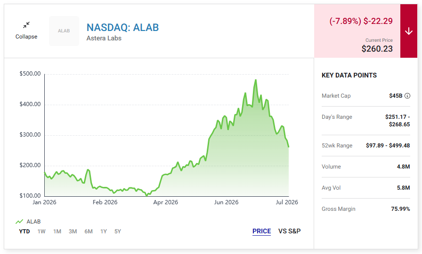This screenshot has width=422, height=254.
Task: Show the 1Y price history
Action: (x=104, y=231)
